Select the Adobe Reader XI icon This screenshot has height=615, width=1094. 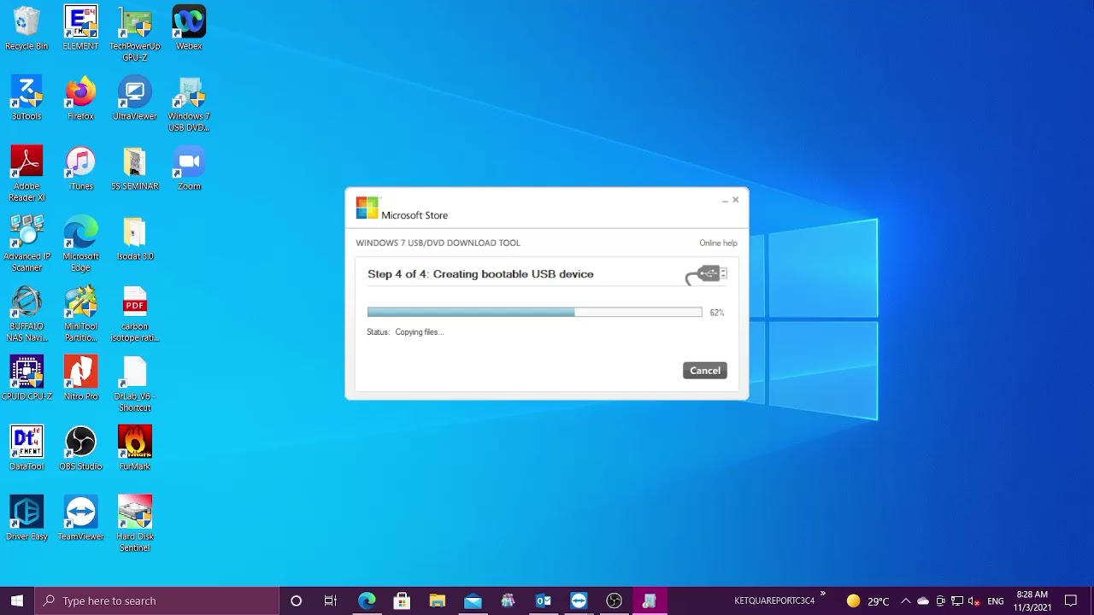[x=26, y=174]
